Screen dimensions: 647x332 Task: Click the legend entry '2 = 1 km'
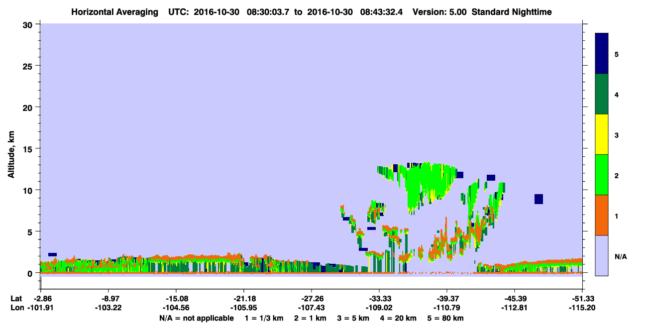tap(311, 318)
